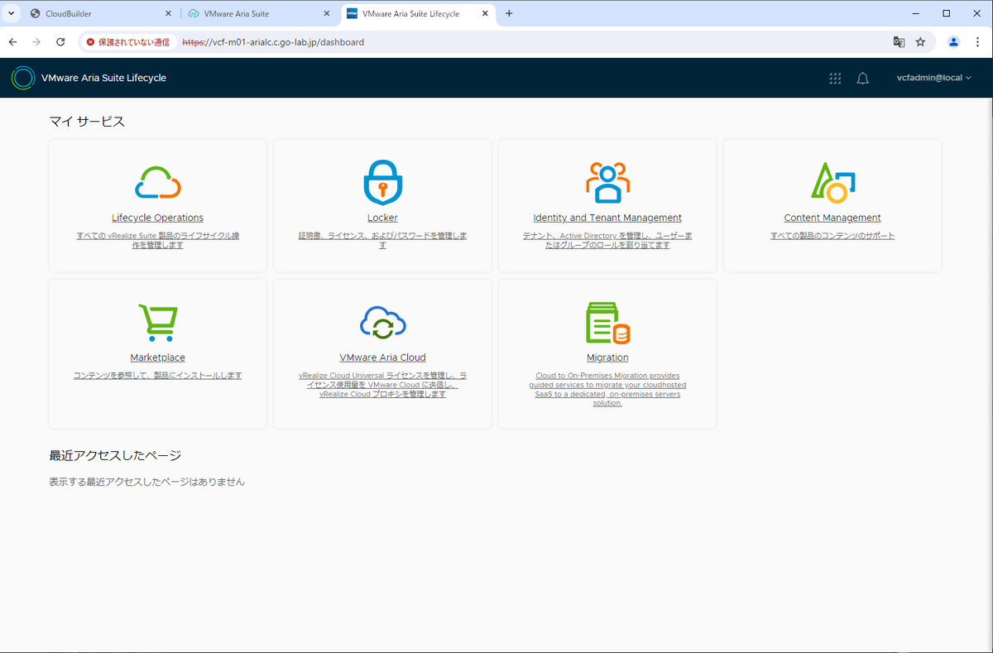Open the services grid menu icon
This screenshot has width=993, height=653.
[x=835, y=78]
